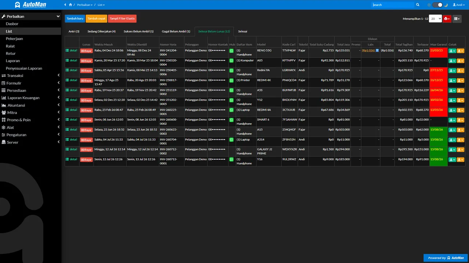Viewport: 469px width, 263px height.
Task: Click the Powered by AutoMan badge
Action: tap(446, 258)
